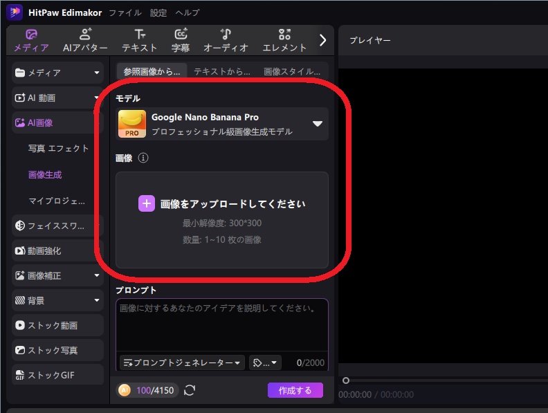Viewport: 548px width, 413px height.
Task: Click the 00:00:00 current time display
Action: click(355, 394)
